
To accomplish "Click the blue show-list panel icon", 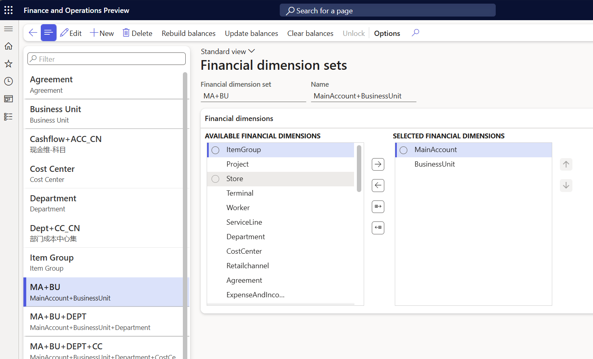I will (x=48, y=33).
